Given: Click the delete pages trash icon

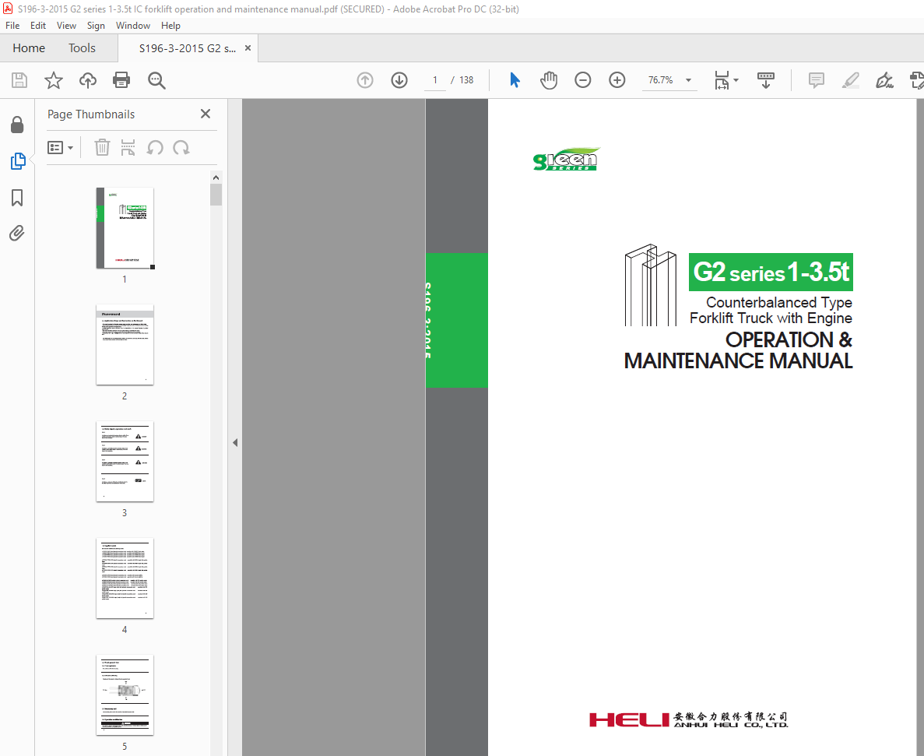Looking at the screenshot, I should coord(103,147).
